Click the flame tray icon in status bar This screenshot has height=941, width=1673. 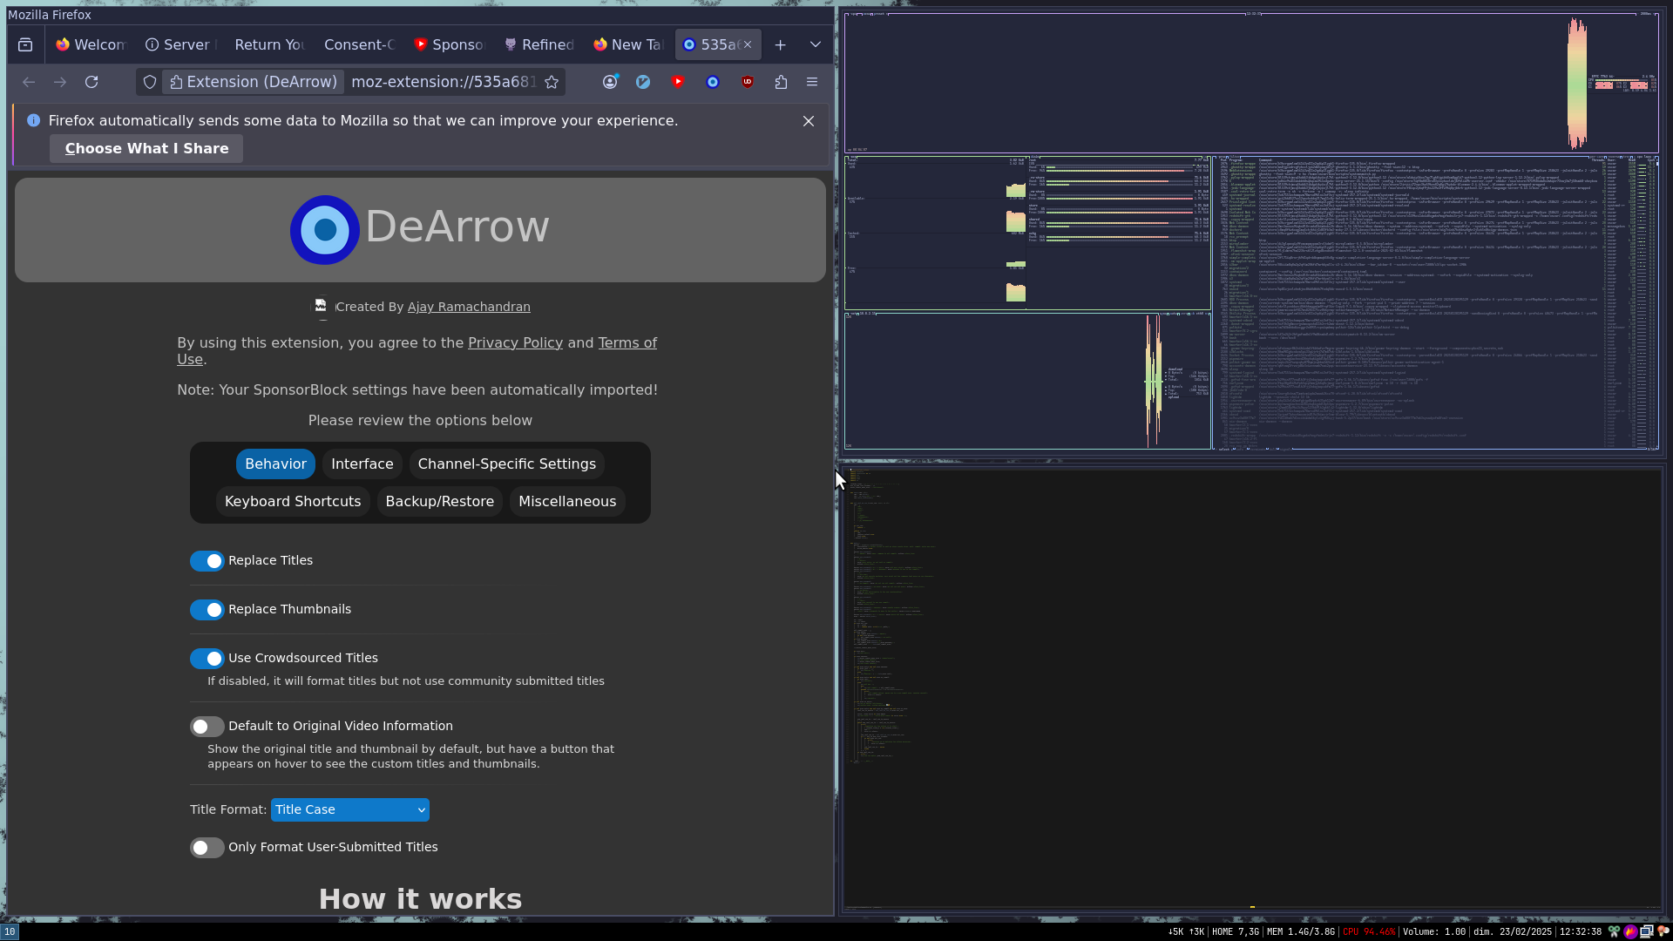(x=1630, y=931)
